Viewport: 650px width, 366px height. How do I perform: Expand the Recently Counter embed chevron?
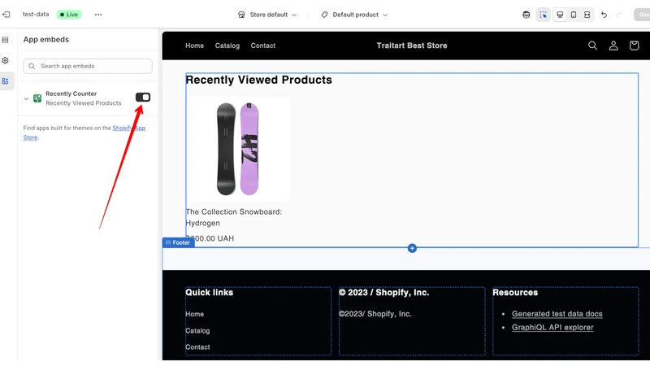coord(26,98)
